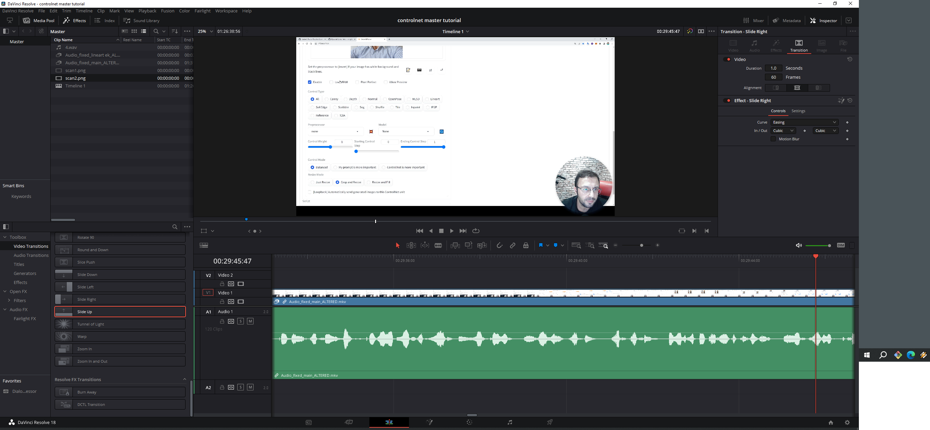Open the Fusion menu
Viewport: 930px width, 430px height.
pyautogui.click(x=167, y=11)
